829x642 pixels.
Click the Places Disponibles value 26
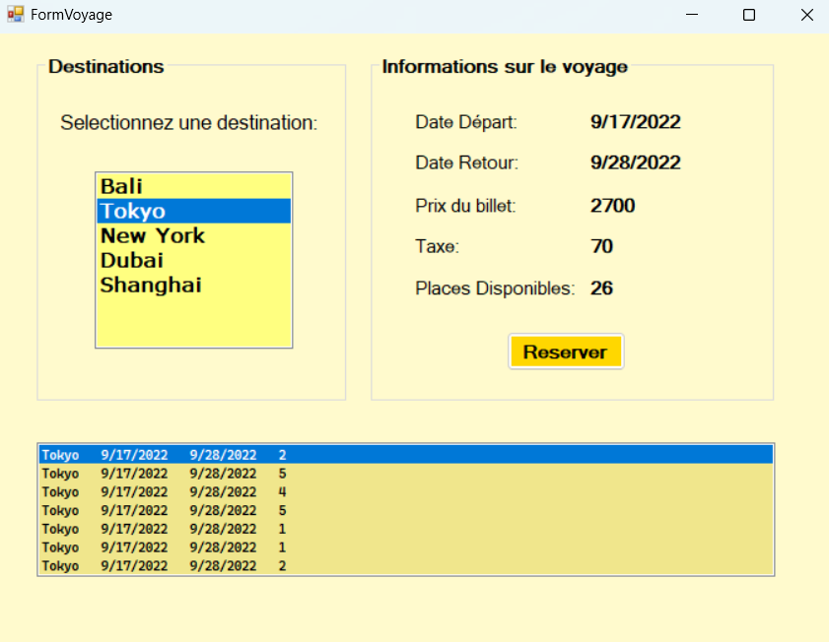601,289
